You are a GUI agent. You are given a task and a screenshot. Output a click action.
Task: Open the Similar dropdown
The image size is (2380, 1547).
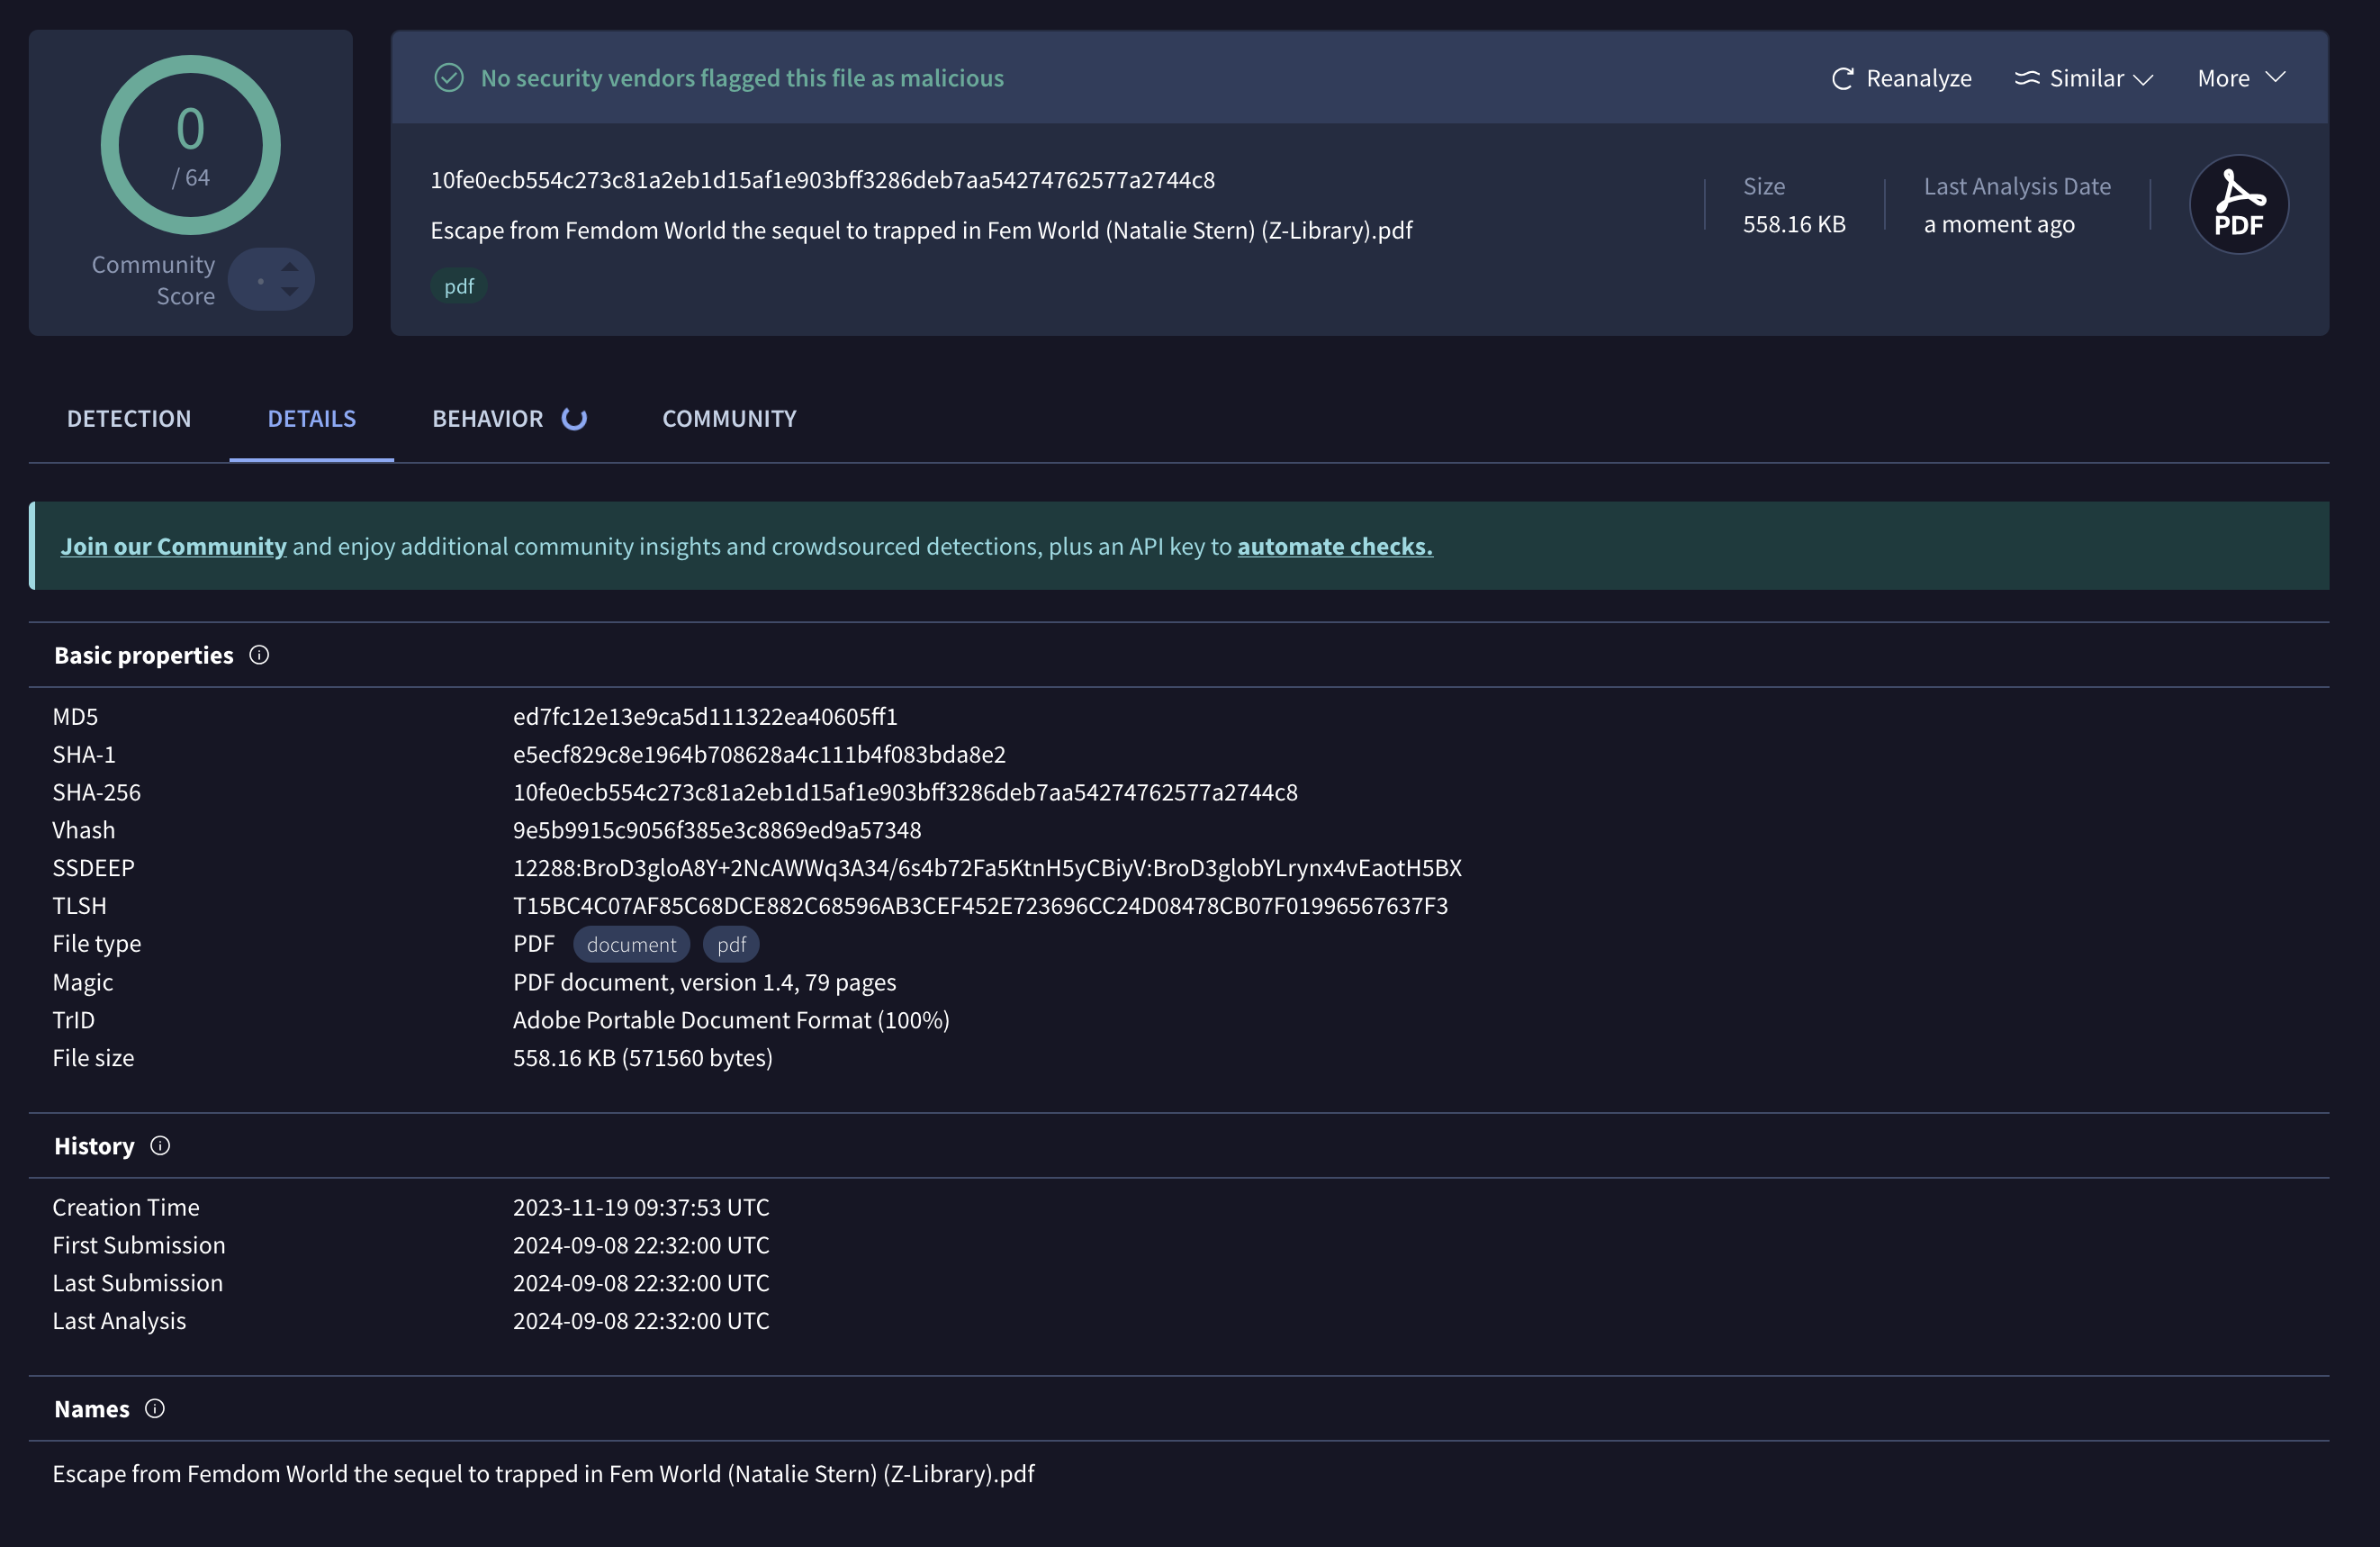[2084, 78]
